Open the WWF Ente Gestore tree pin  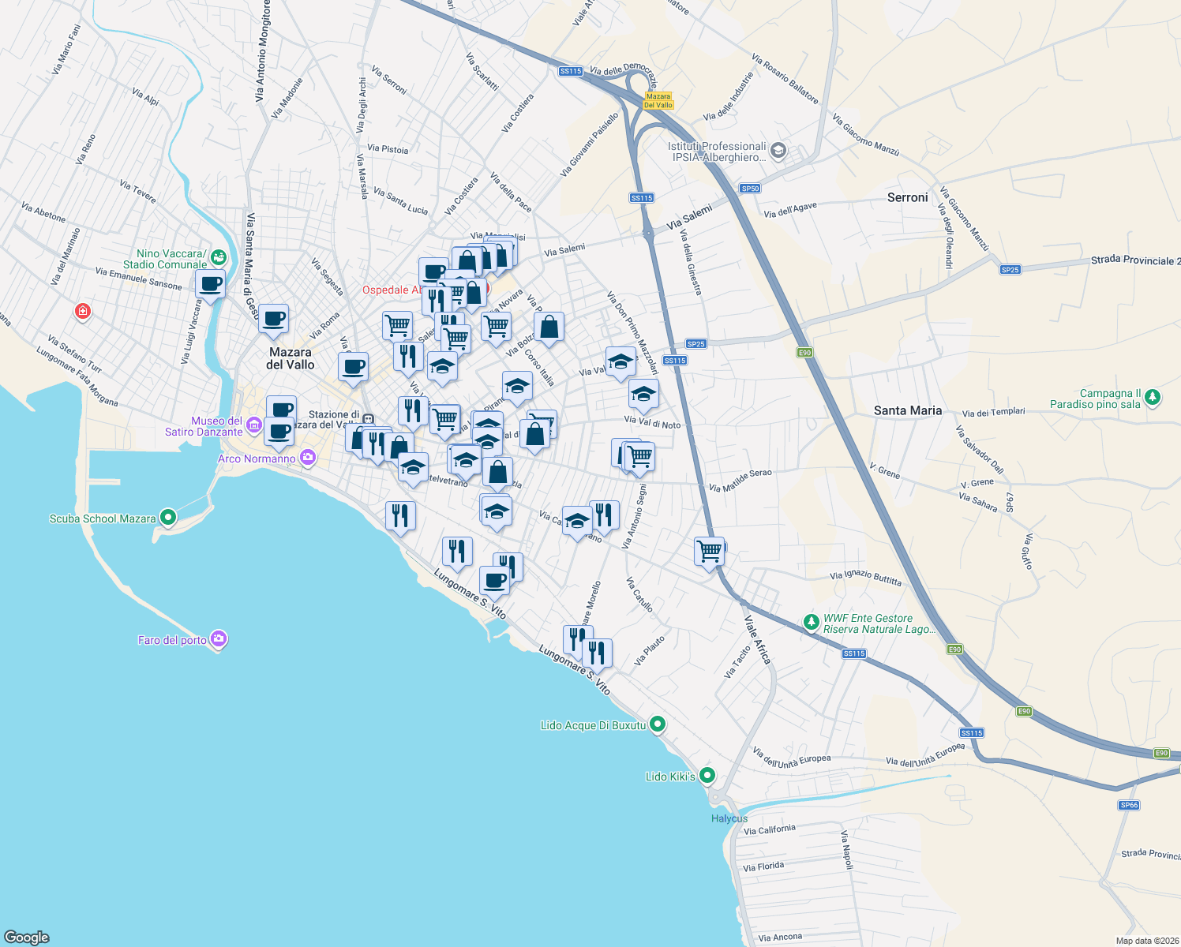coord(811,623)
